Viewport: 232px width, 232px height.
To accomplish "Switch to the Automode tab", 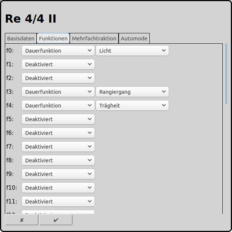I will (x=134, y=39).
